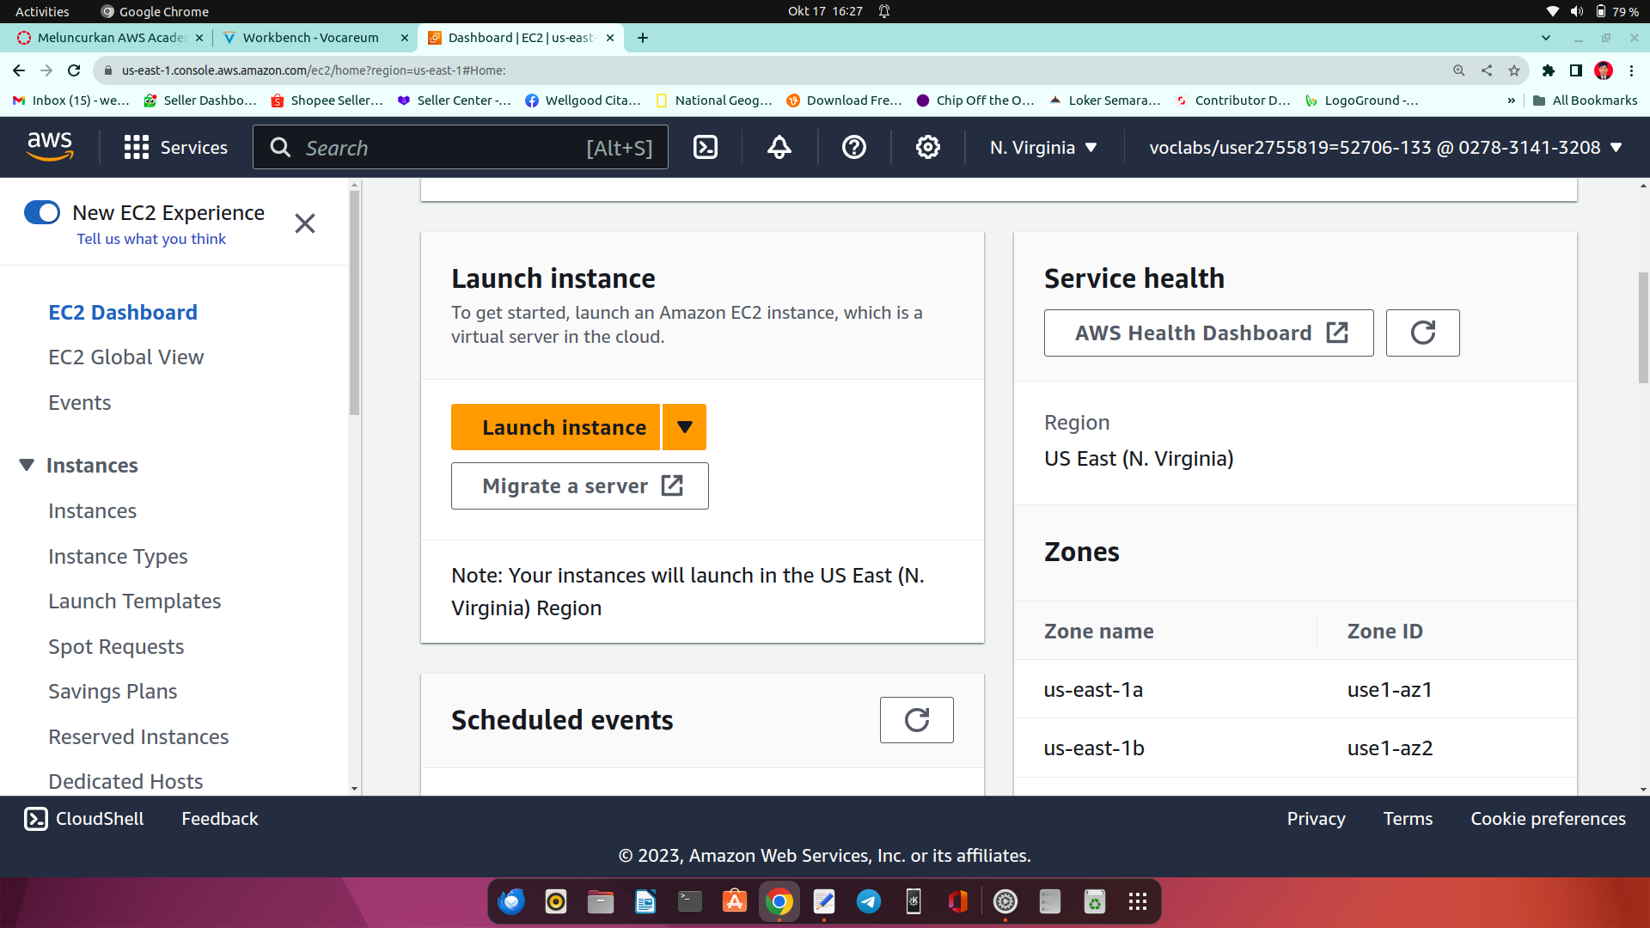The width and height of the screenshot is (1650, 928).
Task: Open the Services menu
Action: click(176, 147)
